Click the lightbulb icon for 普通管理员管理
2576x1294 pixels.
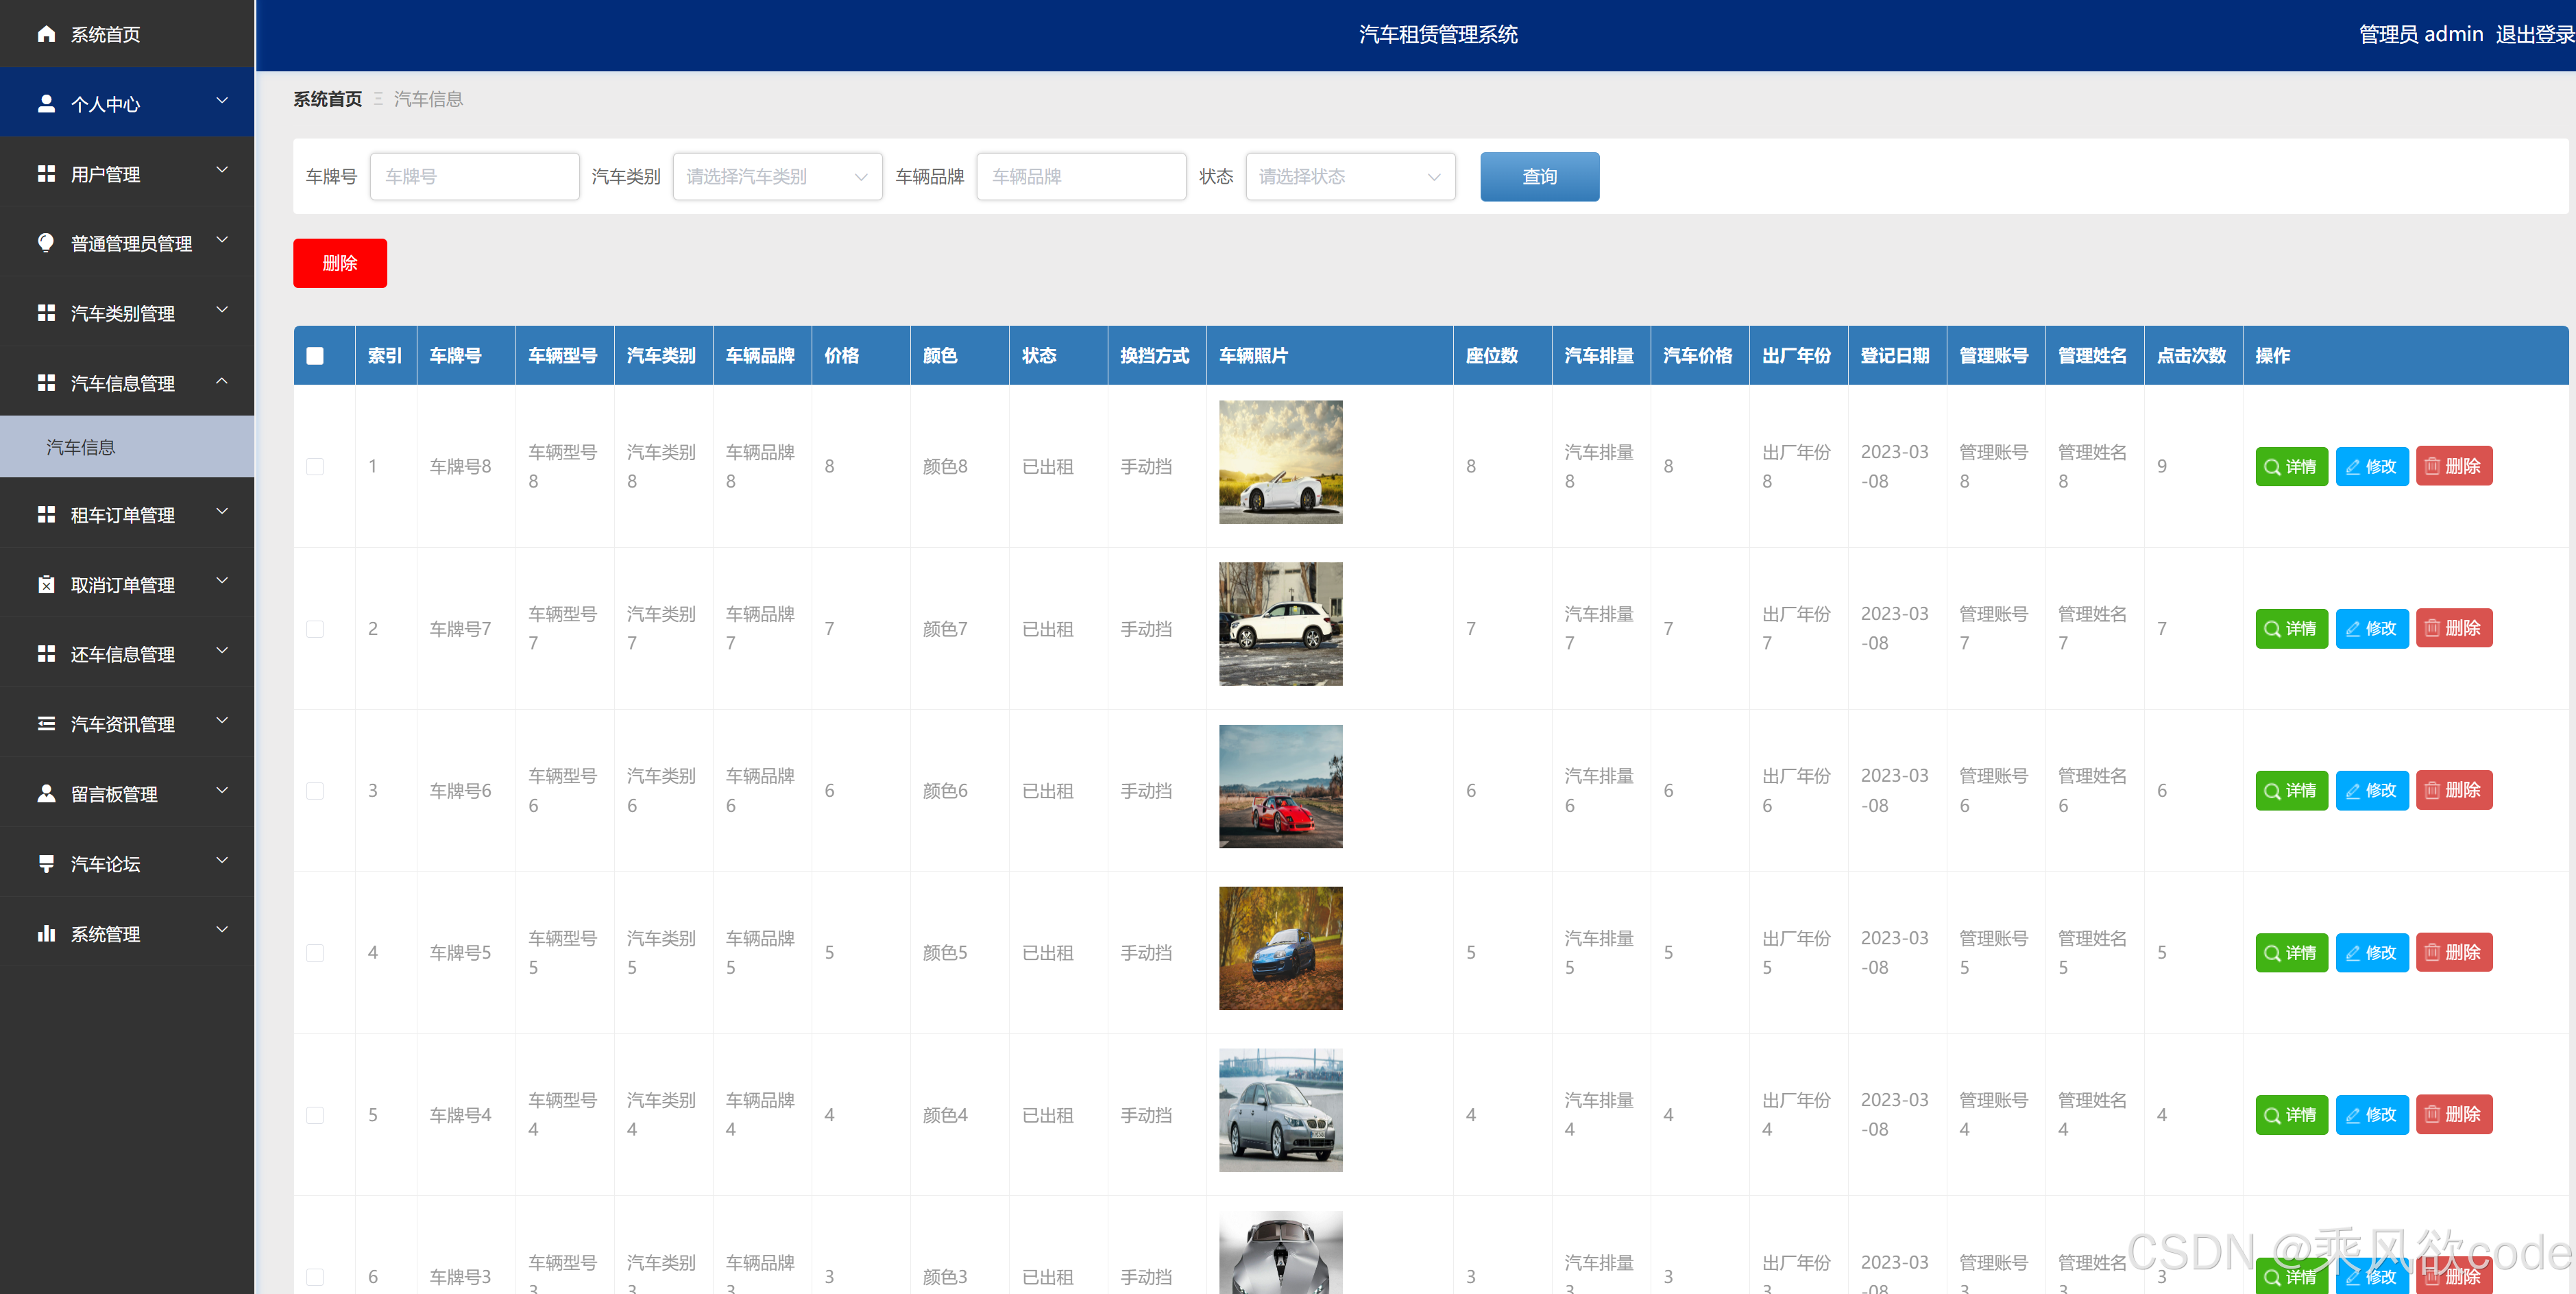[x=46, y=242]
